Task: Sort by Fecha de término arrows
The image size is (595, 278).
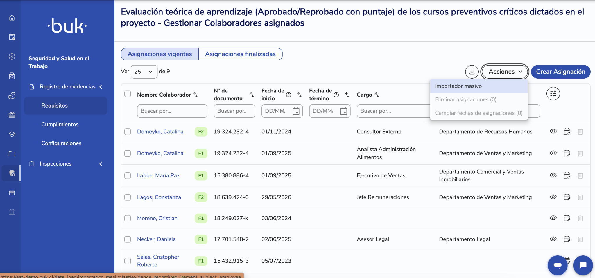Action: (347, 95)
